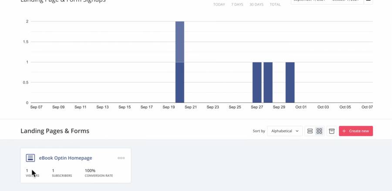
Task: Click the form icon on eBook Optin card
Action: pyautogui.click(x=30, y=158)
